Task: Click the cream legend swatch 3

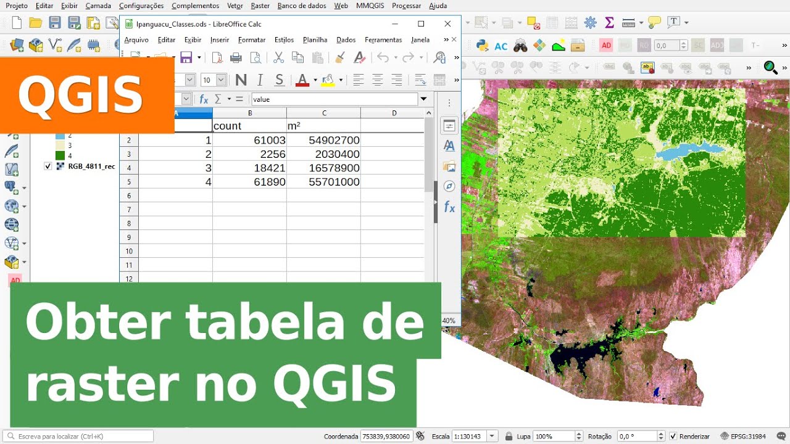Action: 60,145
